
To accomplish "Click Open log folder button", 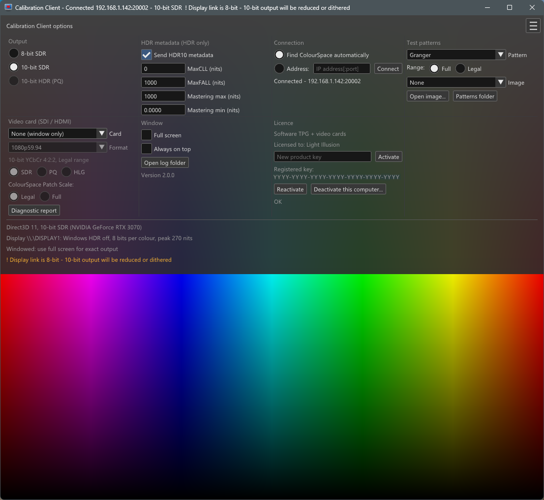I will click(x=165, y=162).
